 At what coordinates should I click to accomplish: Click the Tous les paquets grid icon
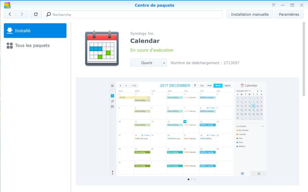coord(10,46)
